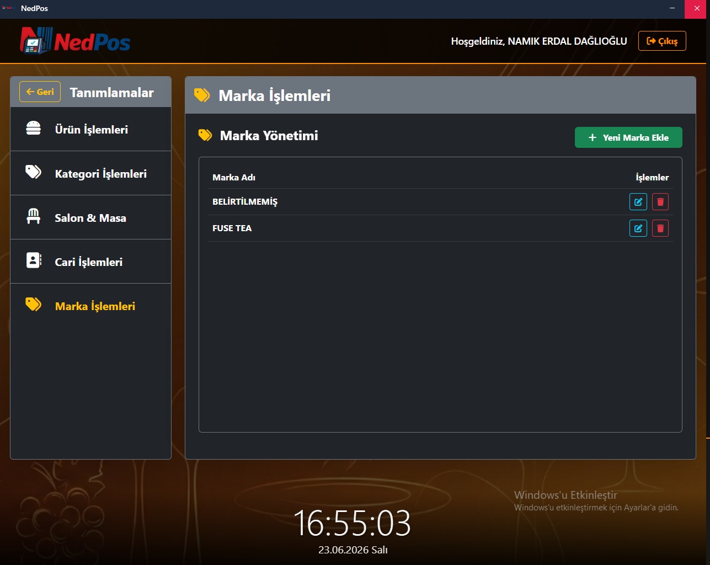Open Cari İşlemleri section
The height and width of the screenshot is (565, 710).
pyautogui.click(x=91, y=262)
